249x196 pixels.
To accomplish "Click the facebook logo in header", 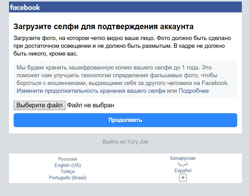I will [x=25, y=7].
